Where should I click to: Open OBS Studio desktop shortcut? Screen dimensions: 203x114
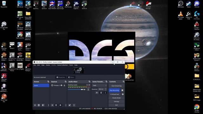coord(181,4)
